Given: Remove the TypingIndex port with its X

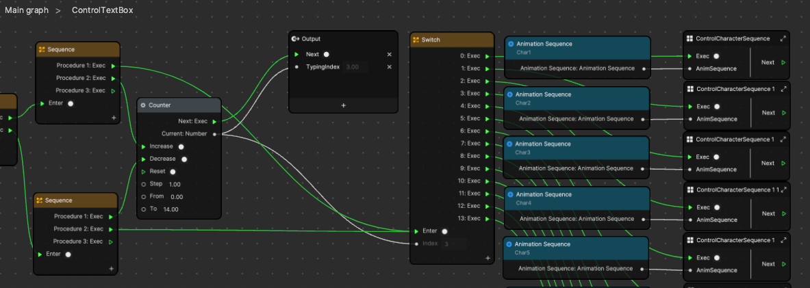Looking at the screenshot, I should (389, 67).
